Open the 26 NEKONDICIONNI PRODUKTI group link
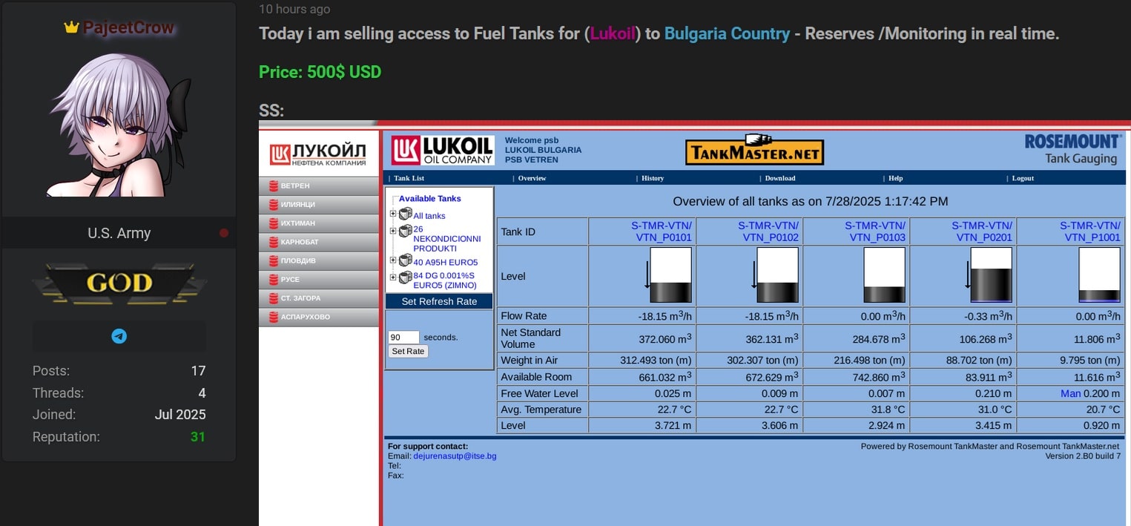 tap(447, 239)
